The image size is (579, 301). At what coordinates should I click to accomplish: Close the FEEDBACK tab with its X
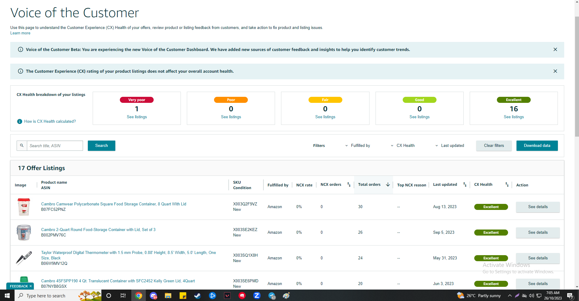pyautogui.click(x=30, y=286)
